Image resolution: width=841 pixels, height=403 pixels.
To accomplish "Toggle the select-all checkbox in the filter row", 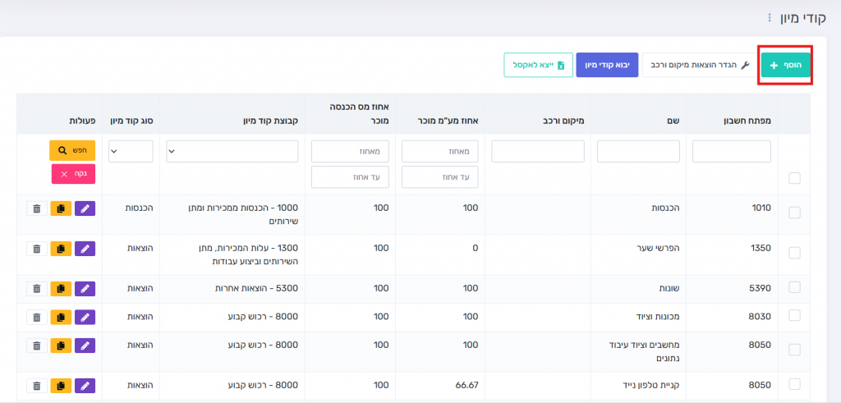I will pyautogui.click(x=794, y=178).
